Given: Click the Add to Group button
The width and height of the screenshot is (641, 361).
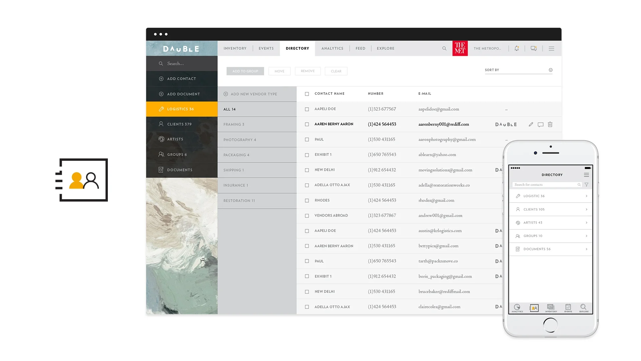Looking at the screenshot, I should [245, 71].
